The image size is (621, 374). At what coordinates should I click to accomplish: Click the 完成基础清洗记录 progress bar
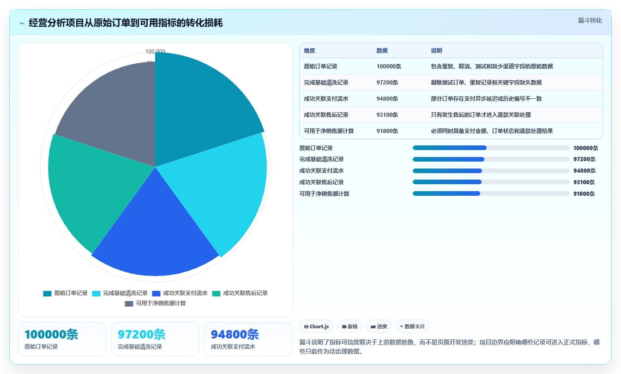pos(491,159)
